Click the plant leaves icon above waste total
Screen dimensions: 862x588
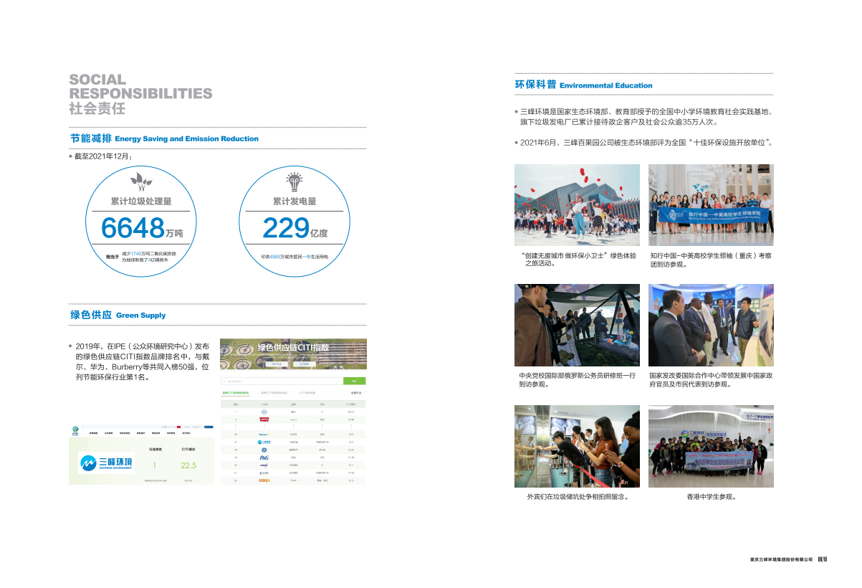click(x=141, y=181)
